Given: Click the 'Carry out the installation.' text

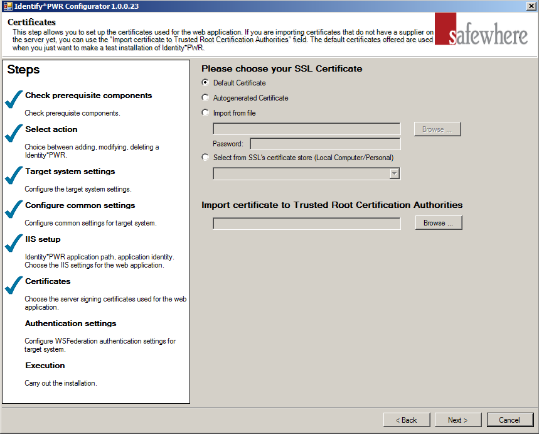Looking at the screenshot, I should [61, 383].
